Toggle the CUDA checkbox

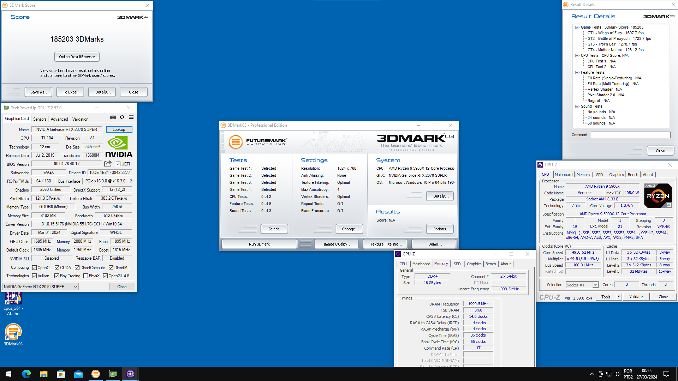[57, 268]
